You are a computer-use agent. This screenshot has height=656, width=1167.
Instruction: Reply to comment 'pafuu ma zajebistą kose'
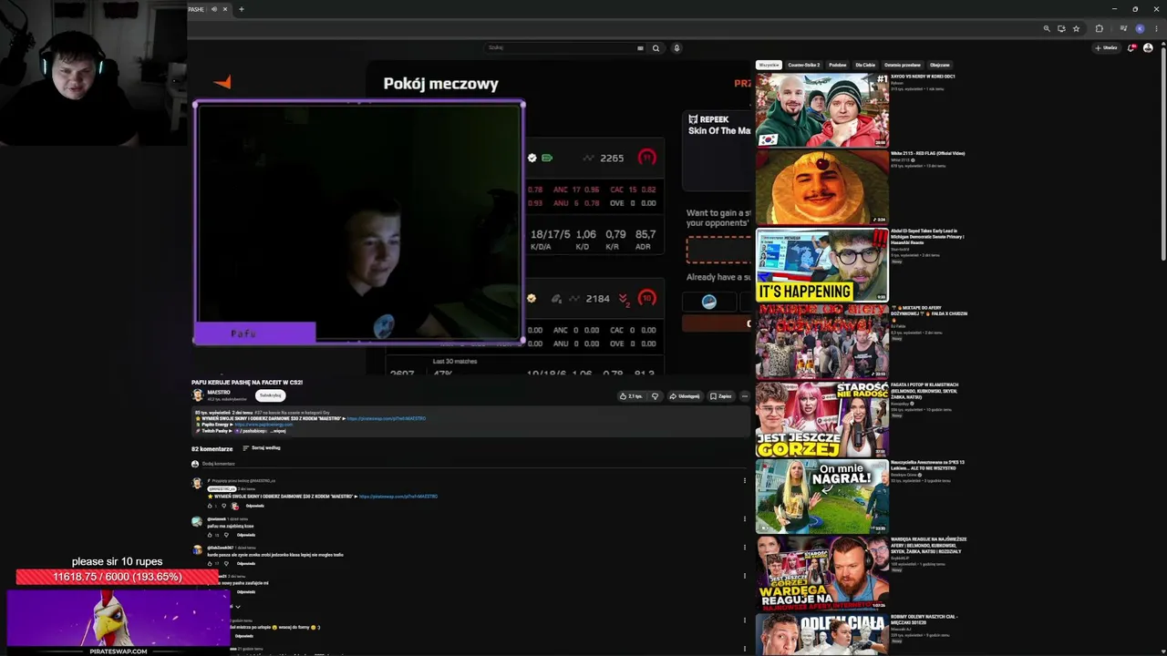pyautogui.click(x=246, y=535)
